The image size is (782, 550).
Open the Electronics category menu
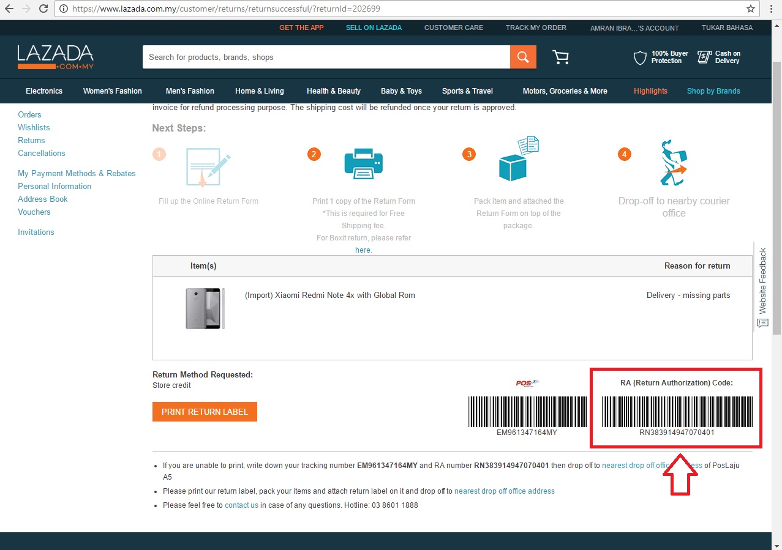tap(44, 91)
